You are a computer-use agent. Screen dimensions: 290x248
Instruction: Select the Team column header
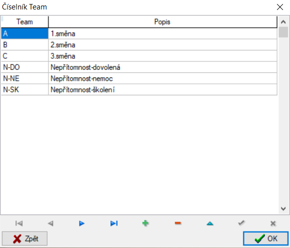coord(24,22)
